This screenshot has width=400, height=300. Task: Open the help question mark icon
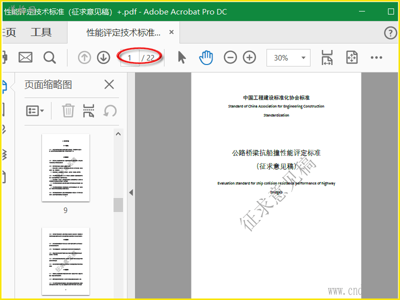point(390,33)
